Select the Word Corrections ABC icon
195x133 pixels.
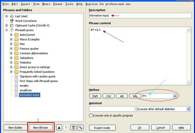pyautogui.click(x=12, y=21)
